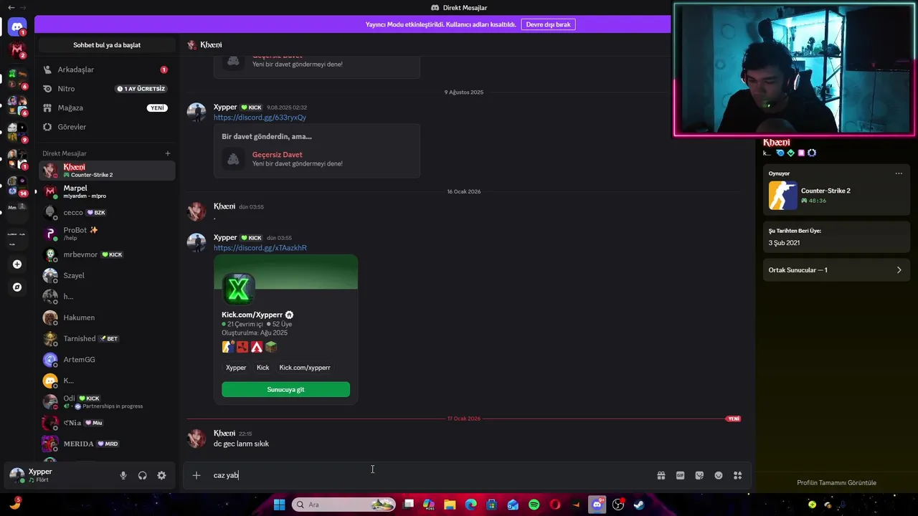Open Discover servers compass icon
The width and height of the screenshot is (918, 516).
17,287
